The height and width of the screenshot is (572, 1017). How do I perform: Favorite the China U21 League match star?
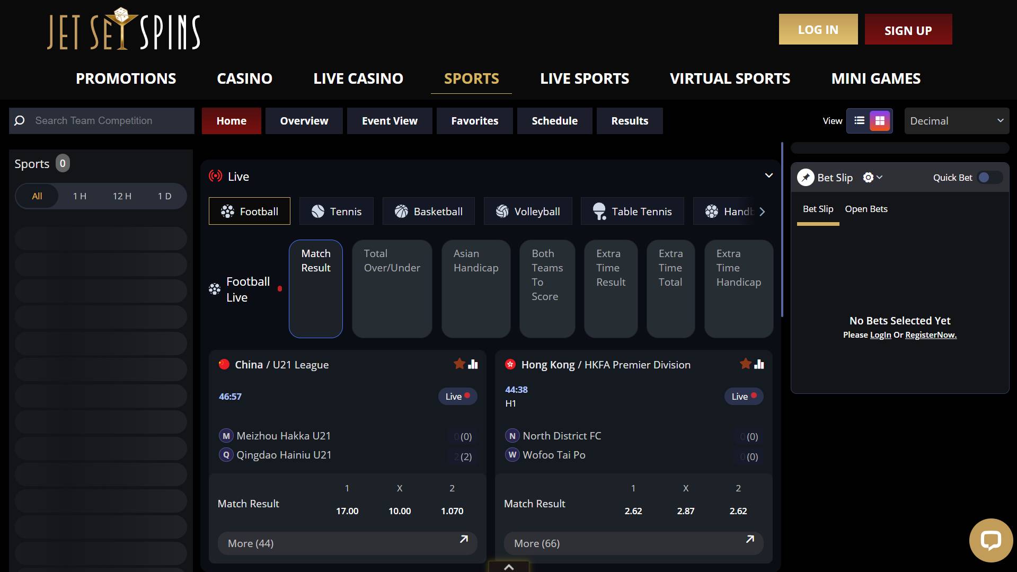click(x=459, y=364)
